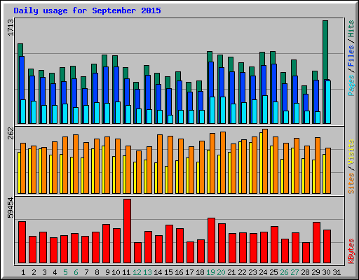Image resolution: width=359 pixels, height=280 pixels.
Task: Click the red KBytes bar for day 19
Action: [211, 241]
